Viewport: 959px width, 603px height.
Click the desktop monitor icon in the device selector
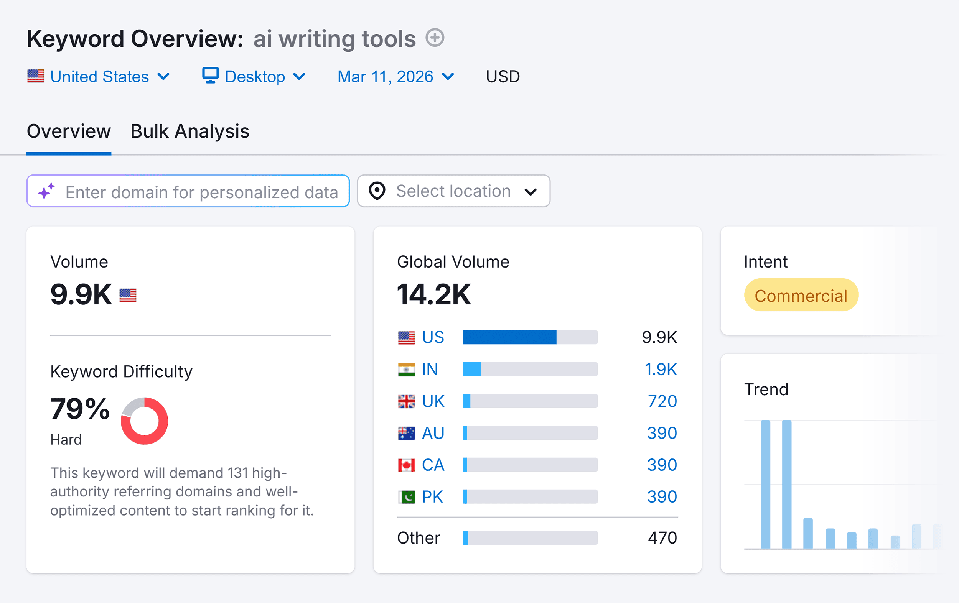(x=210, y=76)
